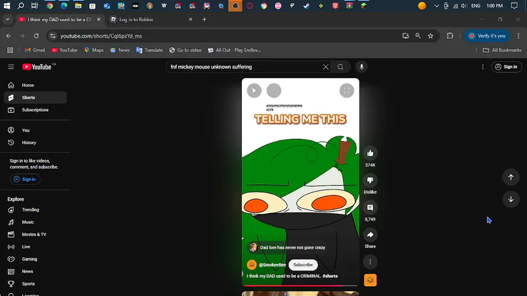Viewport: 527px width, 296px height.
Task: Subscribe to @SmokeeBee
Action: [x=303, y=265]
